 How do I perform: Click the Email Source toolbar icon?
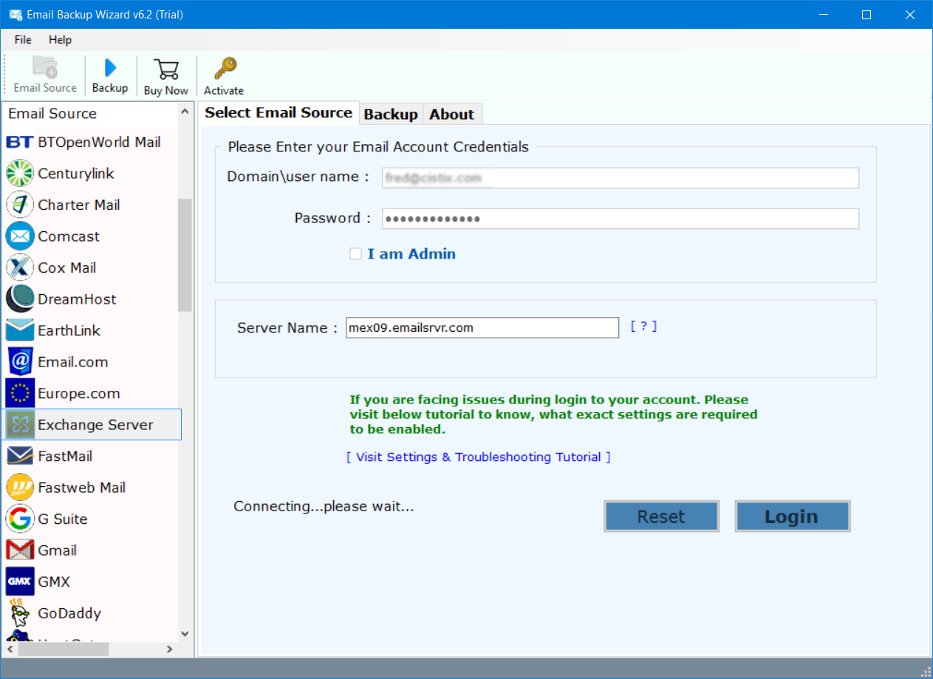point(45,67)
